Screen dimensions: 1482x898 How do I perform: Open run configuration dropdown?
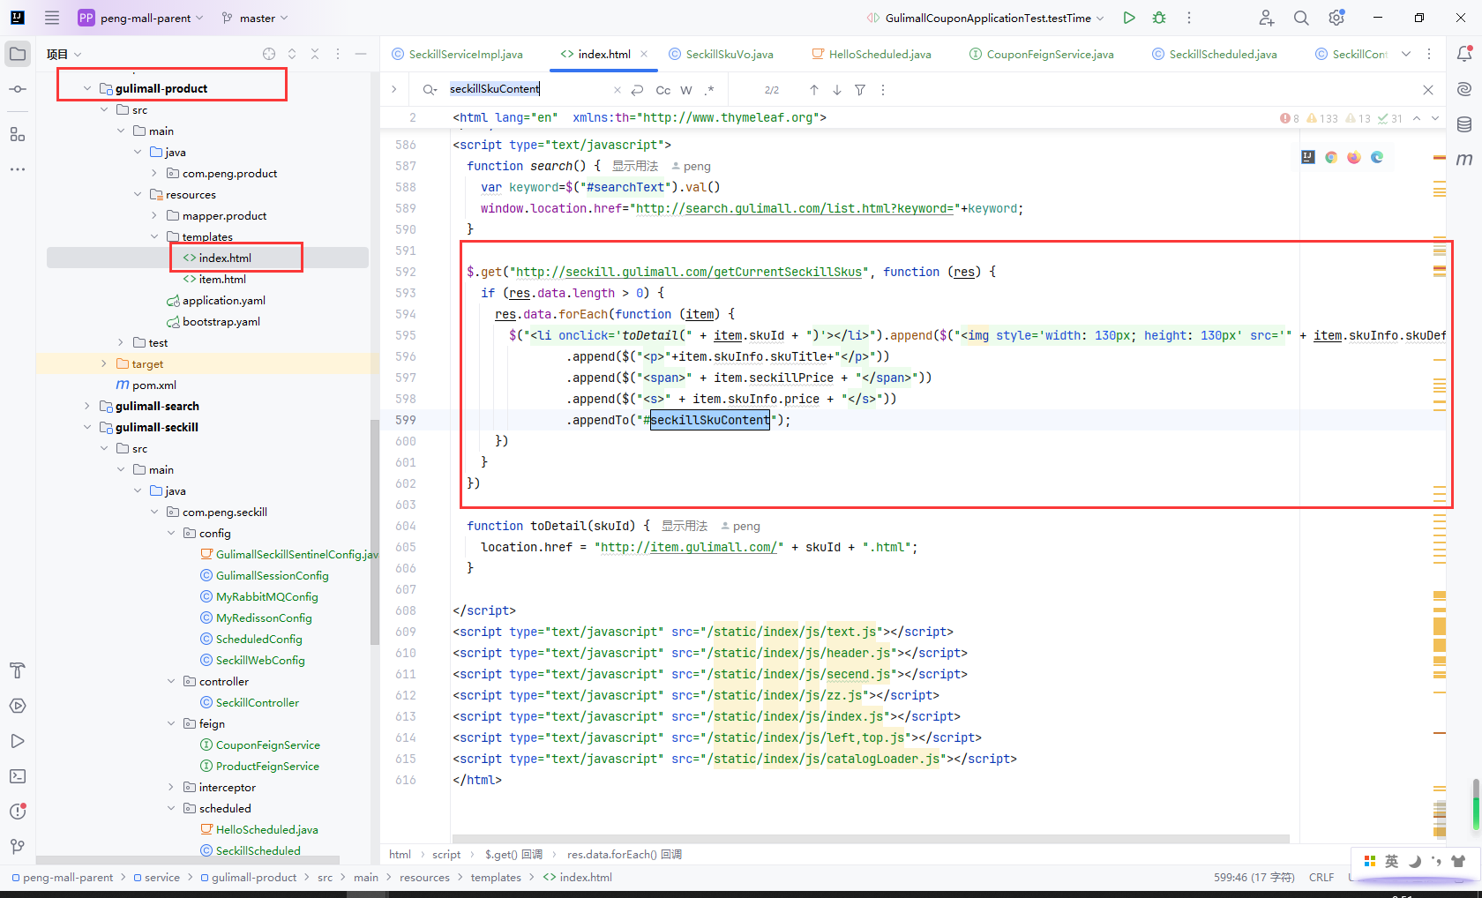pos(984,18)
